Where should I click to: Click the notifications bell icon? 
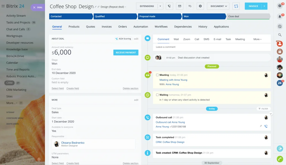pos(280,16)
